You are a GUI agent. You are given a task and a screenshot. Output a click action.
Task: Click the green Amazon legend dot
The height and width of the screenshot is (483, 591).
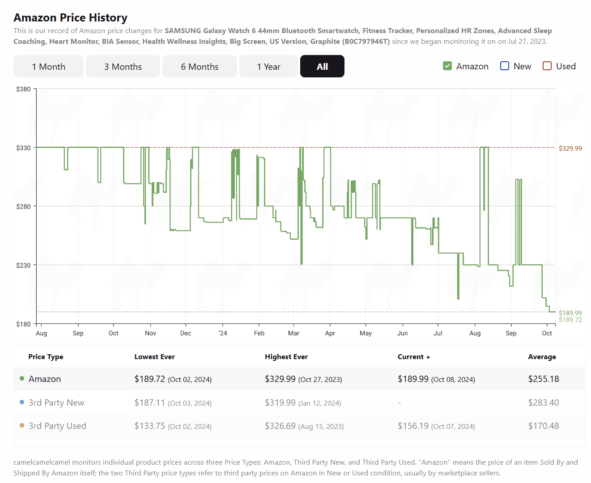click(x=22, y=379)
